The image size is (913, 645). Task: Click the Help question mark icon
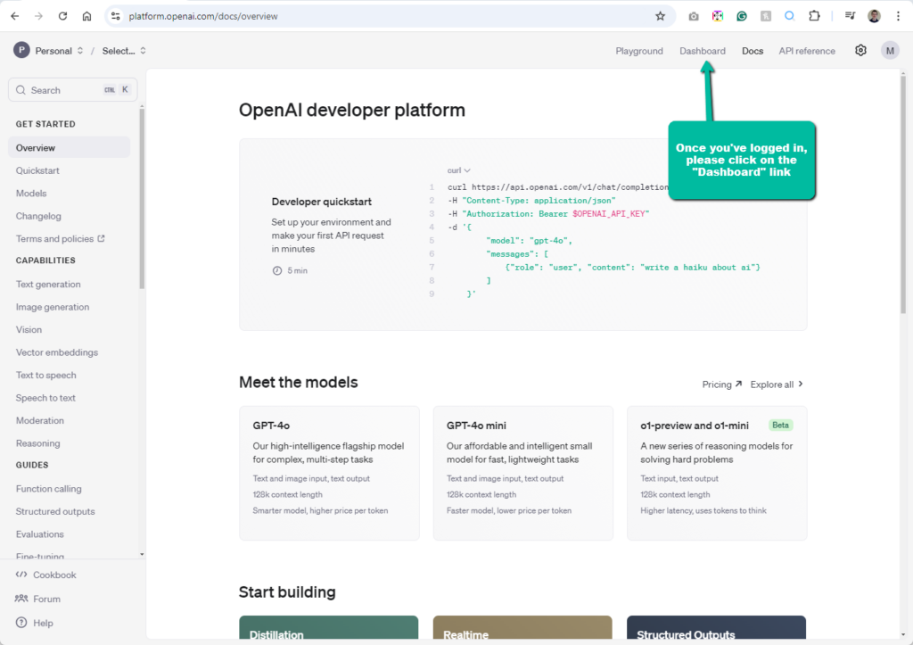tap(21, 623)
